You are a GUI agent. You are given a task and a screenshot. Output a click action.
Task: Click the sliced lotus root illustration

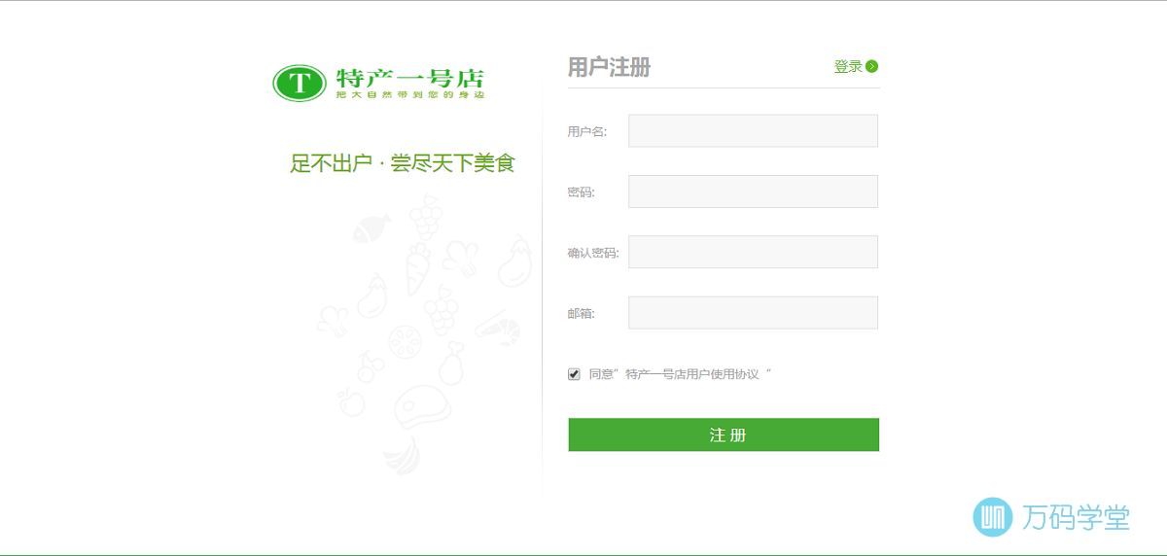pos(403,342)
